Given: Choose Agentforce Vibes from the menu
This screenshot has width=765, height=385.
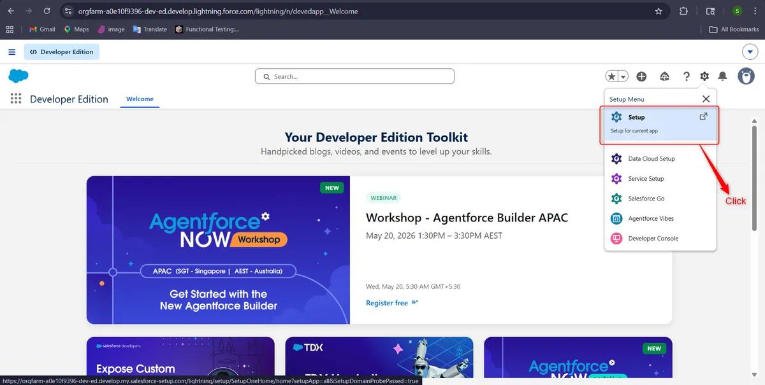Looking at the screenshot, I should click(x=660, y=218).
